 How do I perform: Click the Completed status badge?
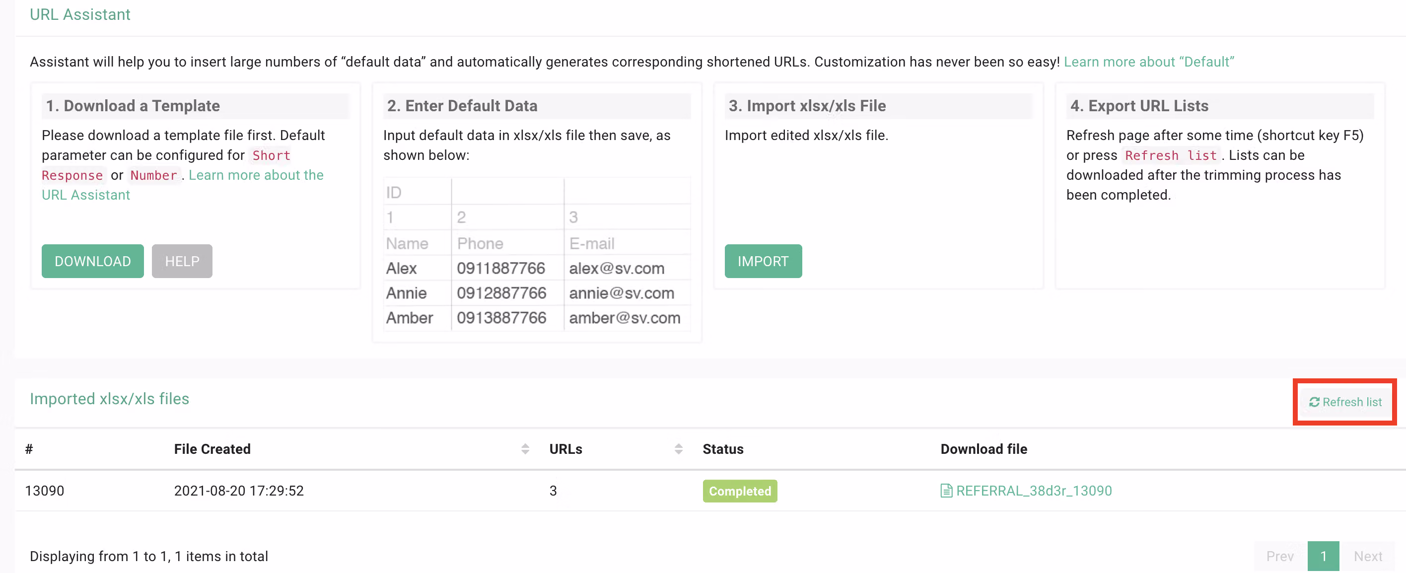point(740,491)
